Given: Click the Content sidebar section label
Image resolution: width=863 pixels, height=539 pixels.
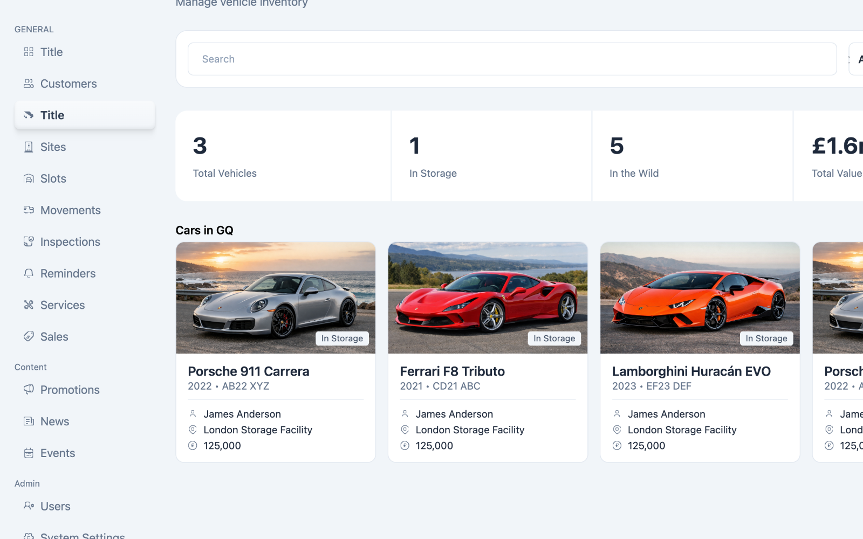Looking at the screenshot, I should coord(31,367).
